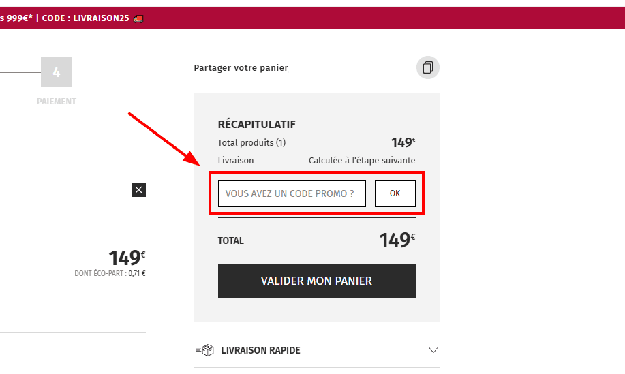The width and height of the screenshot is (625, 374).
Task: Click the delivery truck icon in the banner
Action: click(139, 18)
